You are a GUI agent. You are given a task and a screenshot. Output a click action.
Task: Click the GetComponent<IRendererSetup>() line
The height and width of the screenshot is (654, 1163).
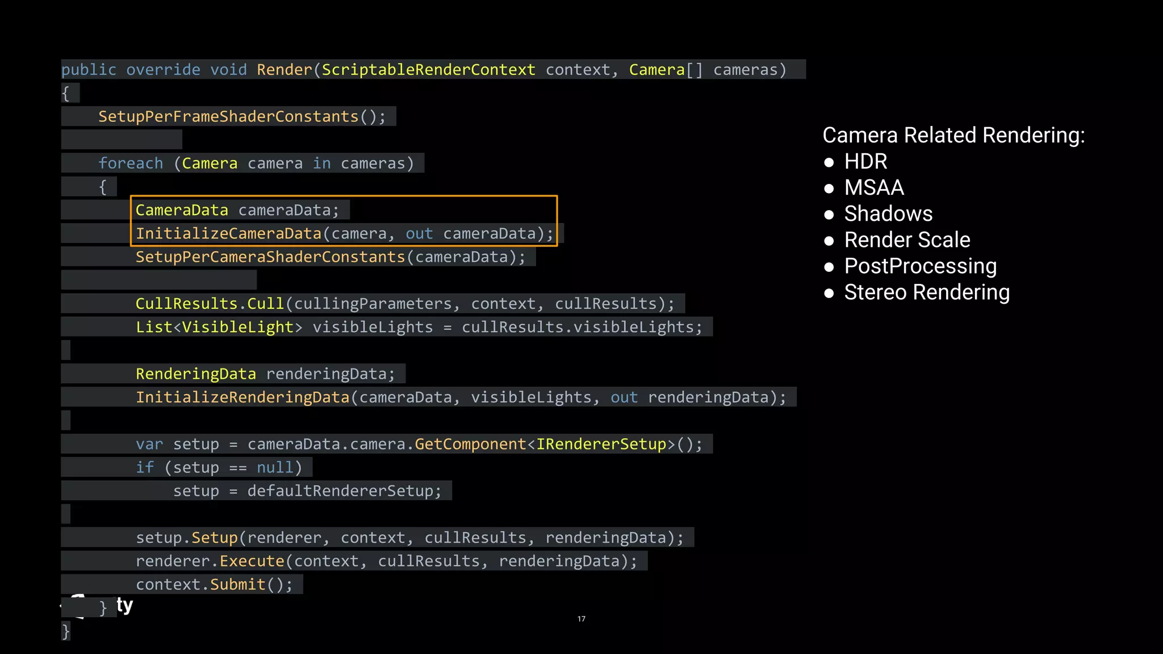419,444
